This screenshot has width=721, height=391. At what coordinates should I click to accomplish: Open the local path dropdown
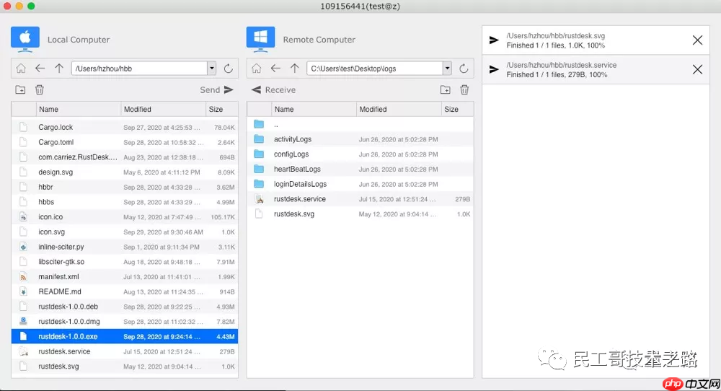(211, 69)
